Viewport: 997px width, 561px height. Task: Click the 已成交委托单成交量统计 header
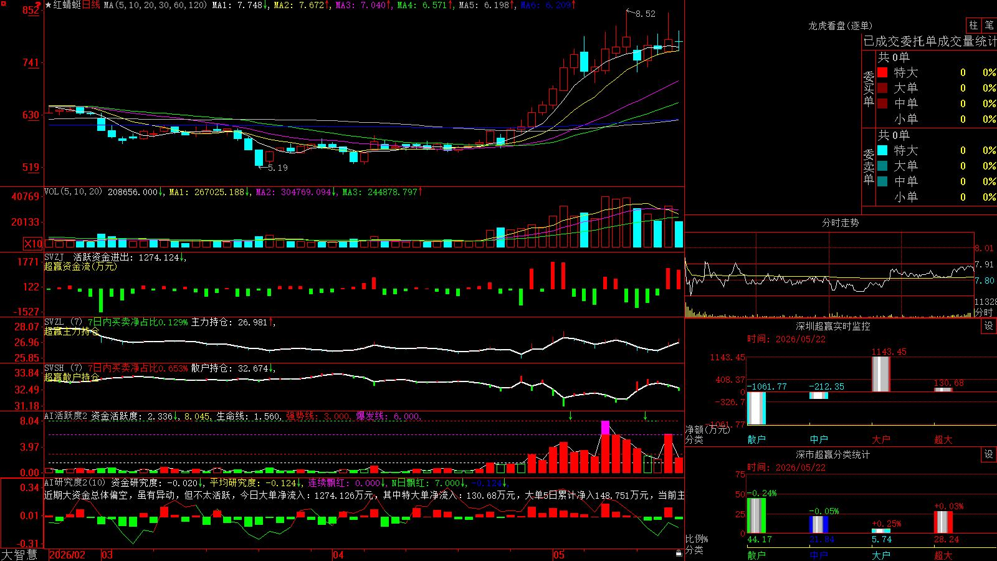[930, 41]
